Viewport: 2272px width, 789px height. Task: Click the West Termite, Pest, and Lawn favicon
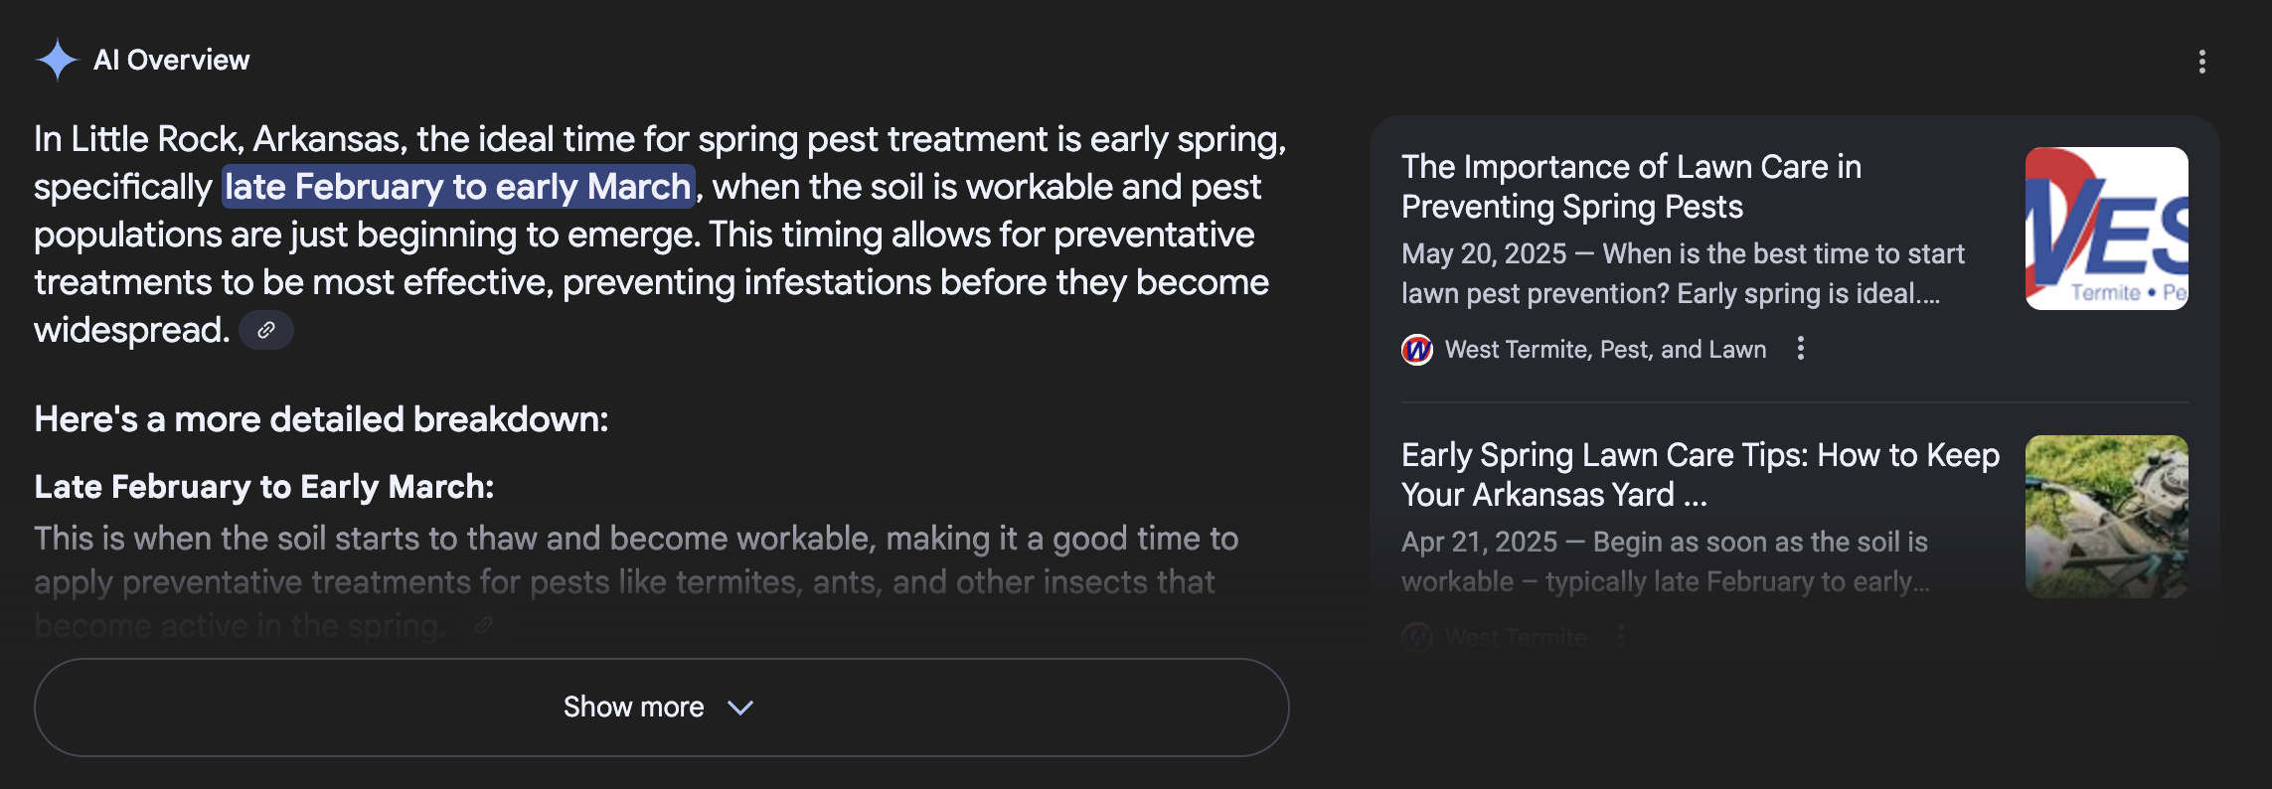[x=1417, y=350]
